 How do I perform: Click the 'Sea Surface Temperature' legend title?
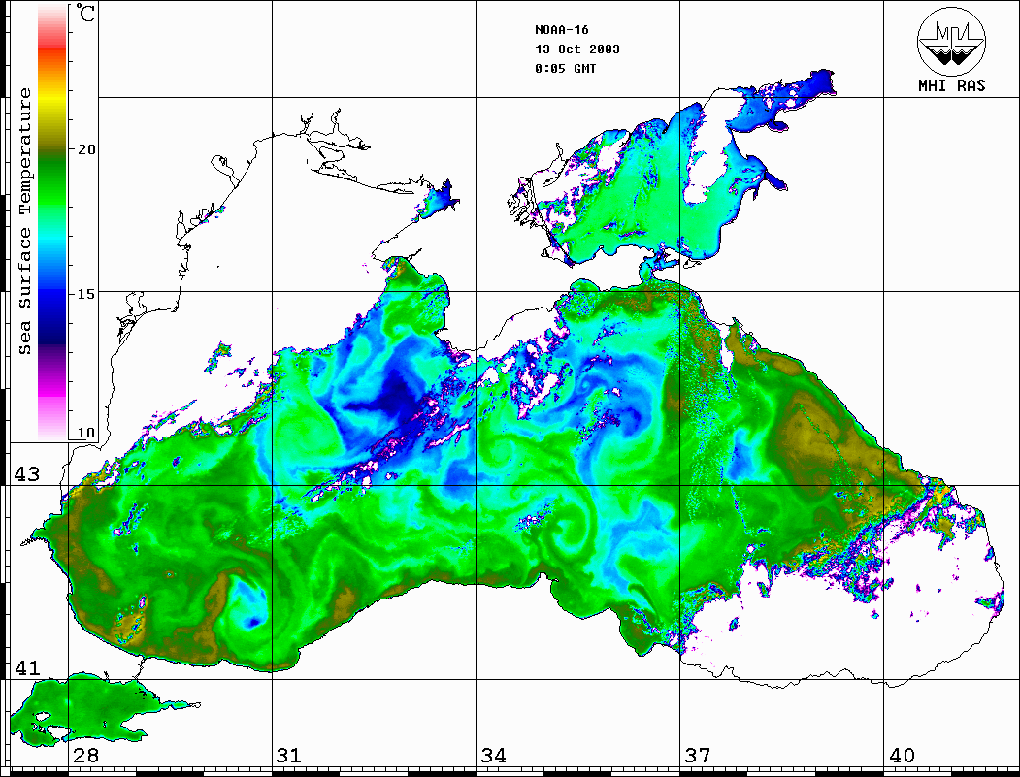(24, 221)
